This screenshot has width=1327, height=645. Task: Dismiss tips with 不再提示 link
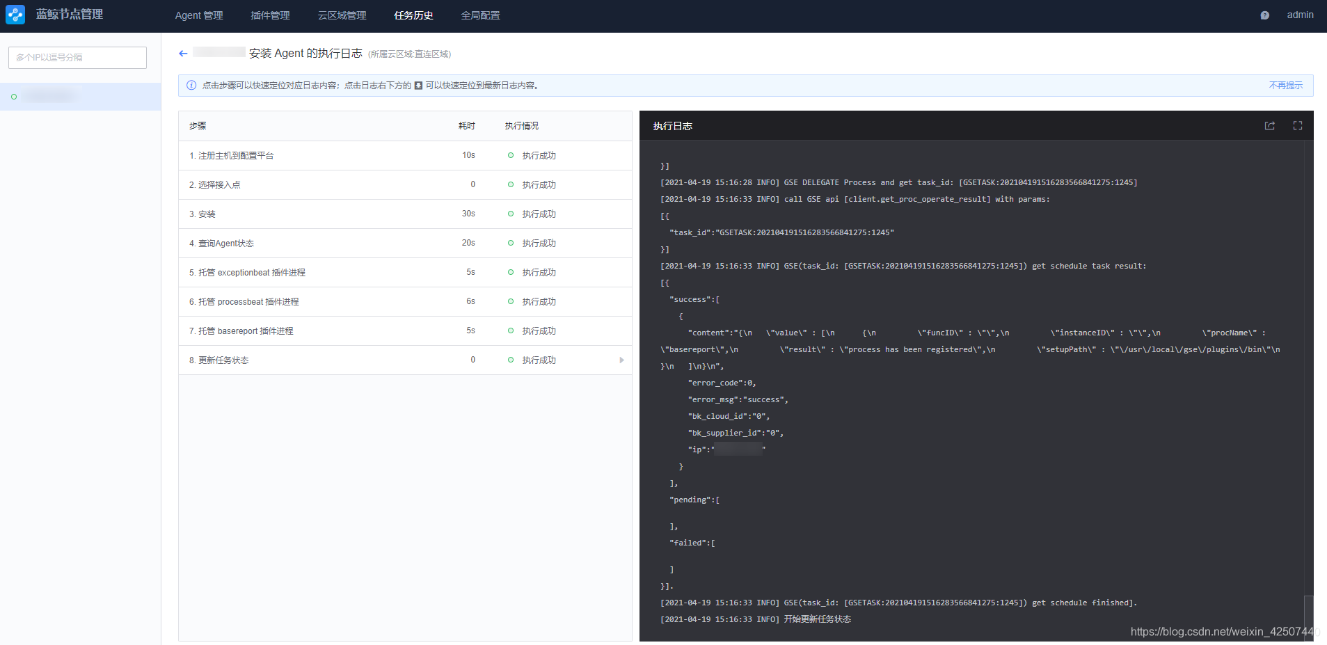tap(1285, 86)
